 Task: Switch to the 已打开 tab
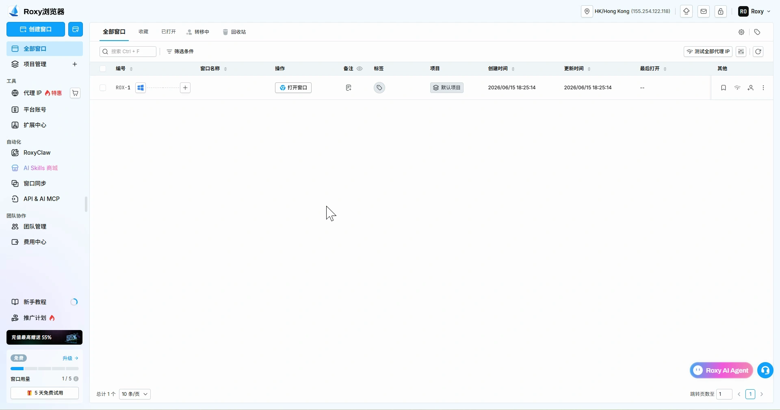[x=169, y=32]
